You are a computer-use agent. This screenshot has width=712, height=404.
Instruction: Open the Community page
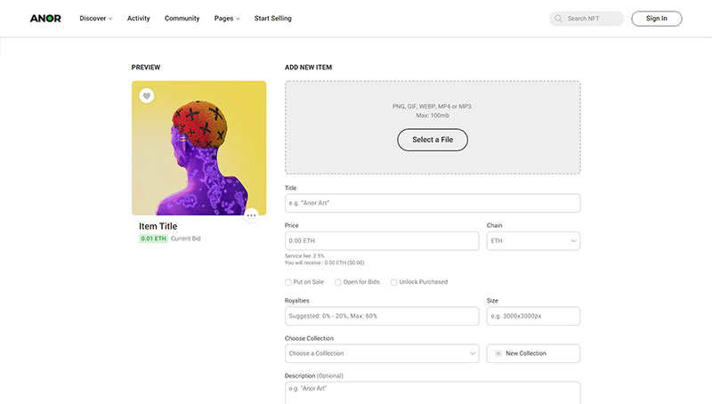click(x=182, y=18)
